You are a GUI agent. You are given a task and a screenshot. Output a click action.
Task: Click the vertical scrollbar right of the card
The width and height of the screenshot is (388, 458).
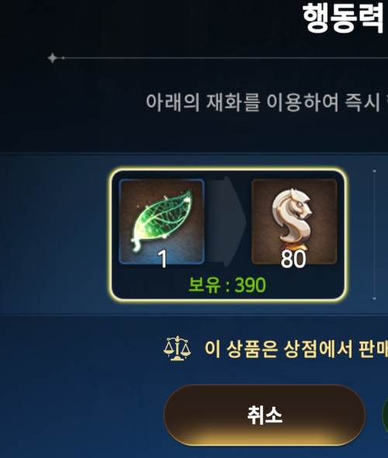[x=375, y=235]
